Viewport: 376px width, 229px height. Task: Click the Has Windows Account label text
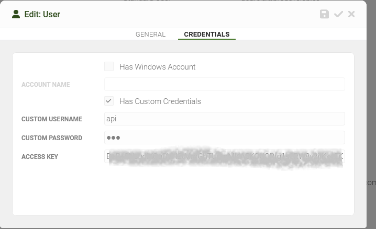[x=157, y=67]
